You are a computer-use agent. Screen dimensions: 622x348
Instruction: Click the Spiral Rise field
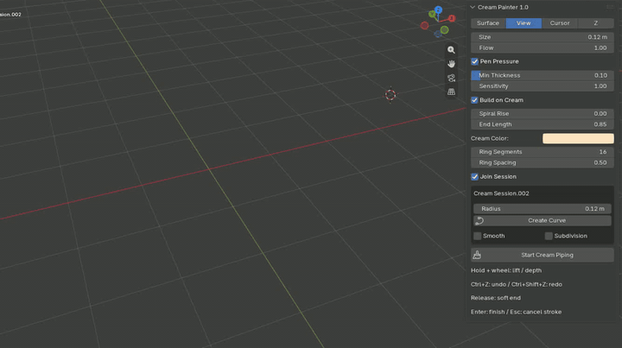[x=543, y=113]
